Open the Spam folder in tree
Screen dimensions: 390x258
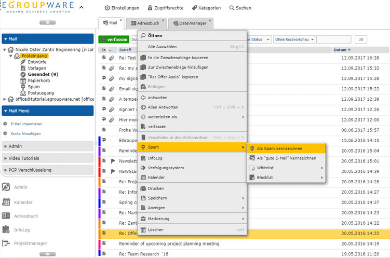click(x=34, y=87)
